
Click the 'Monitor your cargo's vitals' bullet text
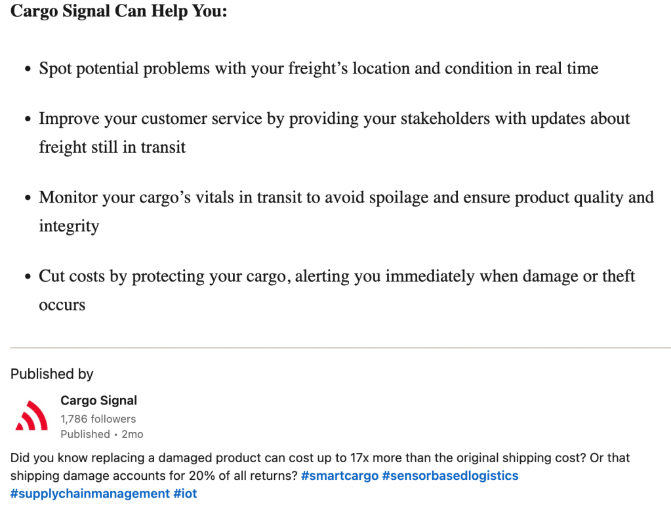[346, 197]
